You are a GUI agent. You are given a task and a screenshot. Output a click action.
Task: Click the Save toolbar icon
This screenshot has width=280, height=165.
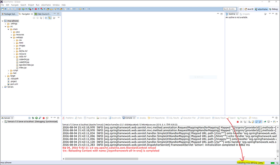[8, 9]
